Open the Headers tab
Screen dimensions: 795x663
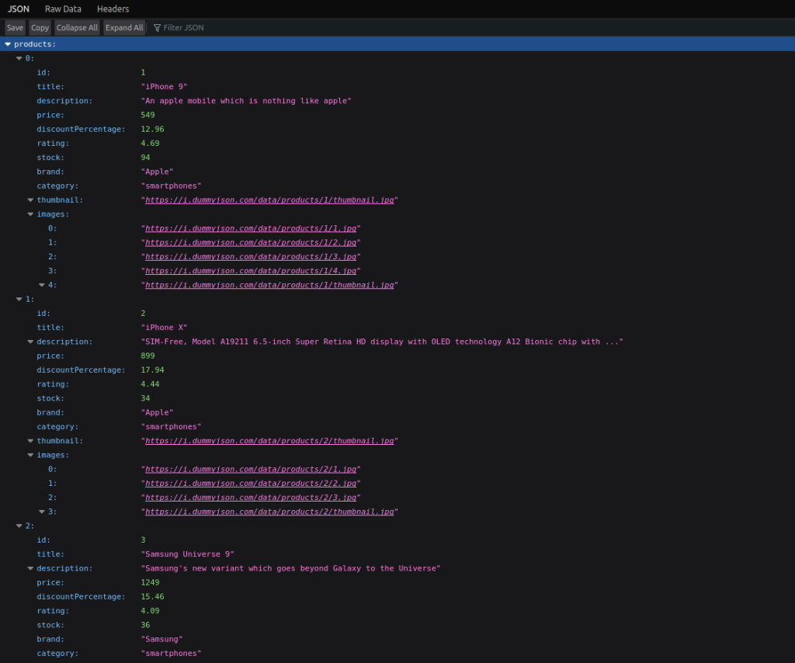(113, 9)
